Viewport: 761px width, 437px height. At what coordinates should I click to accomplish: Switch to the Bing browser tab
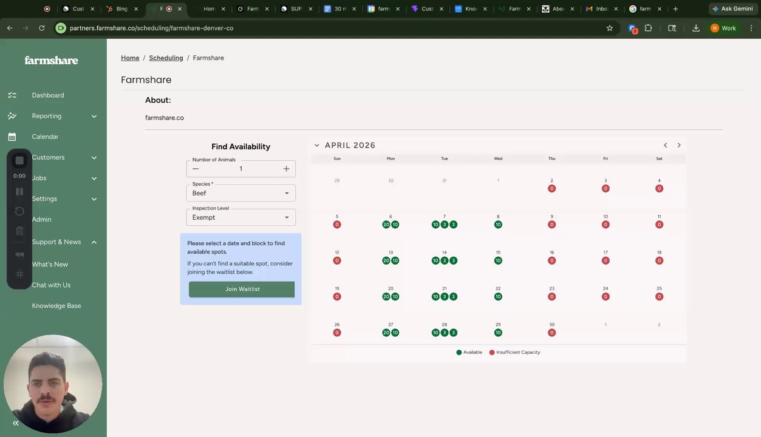(x=122, y=9)
